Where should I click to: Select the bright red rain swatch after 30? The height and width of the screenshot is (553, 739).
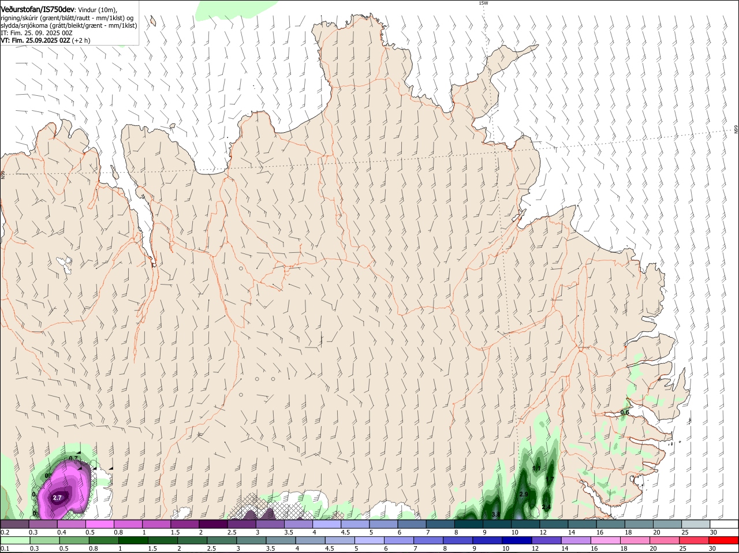tap(725, 541)
